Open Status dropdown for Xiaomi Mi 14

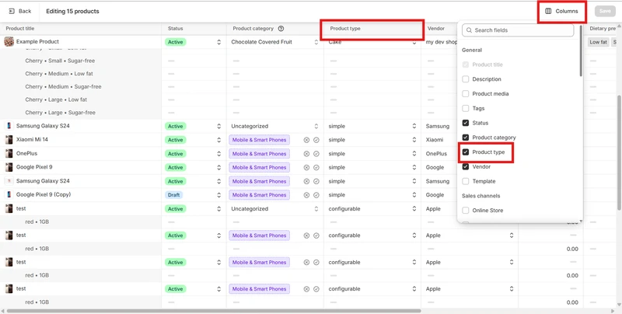pyautogui.click(x=219, y=140)
